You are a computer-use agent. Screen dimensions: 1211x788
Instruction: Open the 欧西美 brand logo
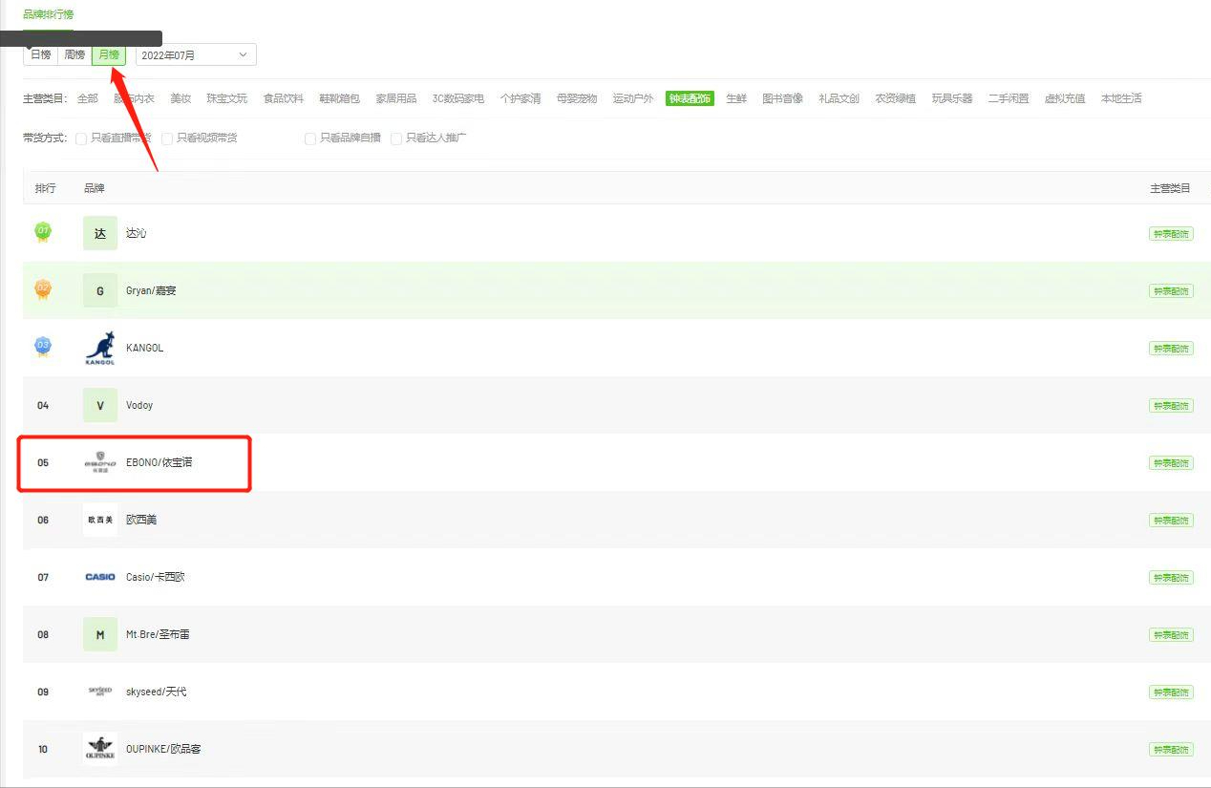pyautogui.click(x=100, y=520)
